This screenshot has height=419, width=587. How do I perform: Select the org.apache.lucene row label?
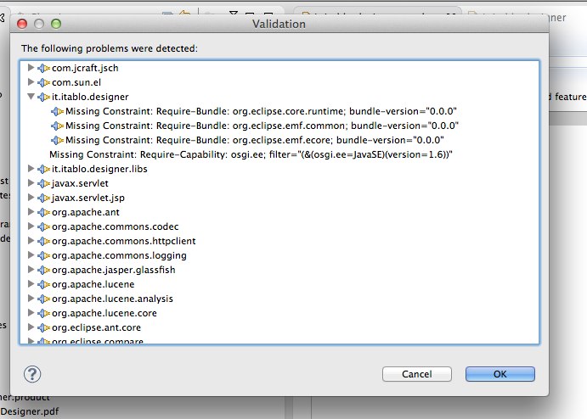(93, 284)
